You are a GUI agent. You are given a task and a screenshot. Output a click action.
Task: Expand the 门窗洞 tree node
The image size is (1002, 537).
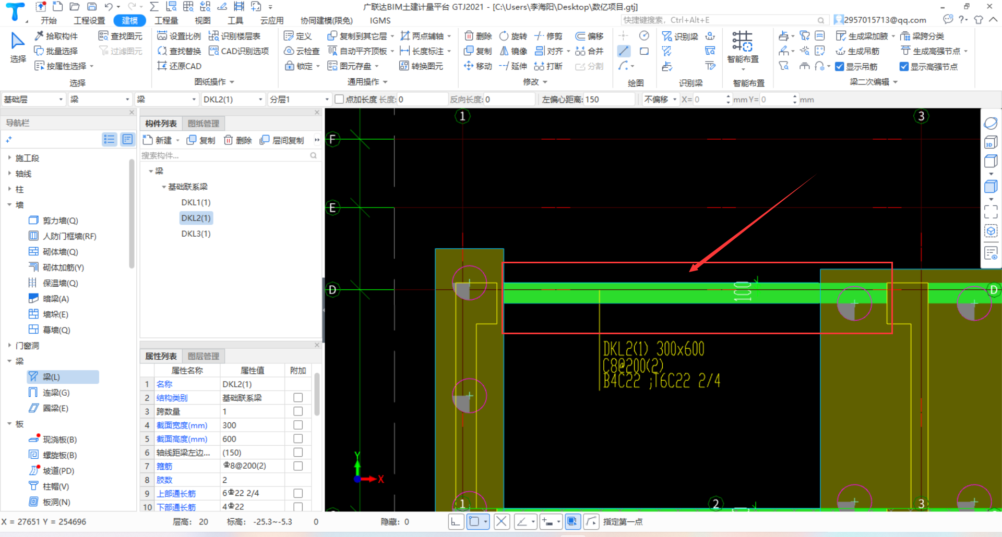(9, 345)
